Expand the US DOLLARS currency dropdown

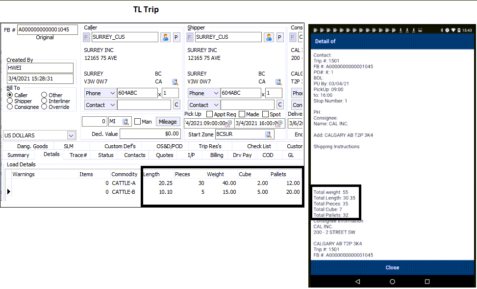tap(71, 135)
